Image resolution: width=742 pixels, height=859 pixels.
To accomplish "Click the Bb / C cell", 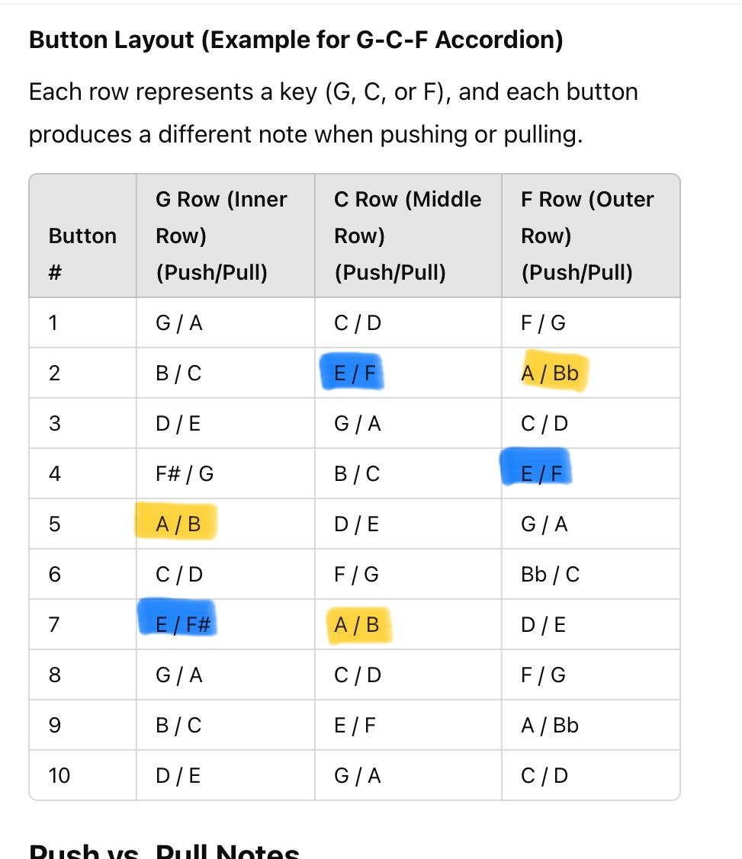I will tap(550, 575).
